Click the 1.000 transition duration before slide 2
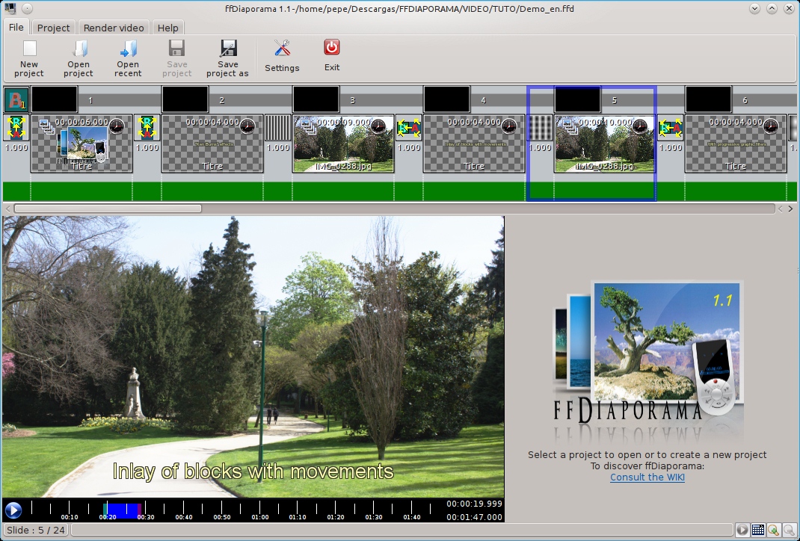 click(147, 148)
